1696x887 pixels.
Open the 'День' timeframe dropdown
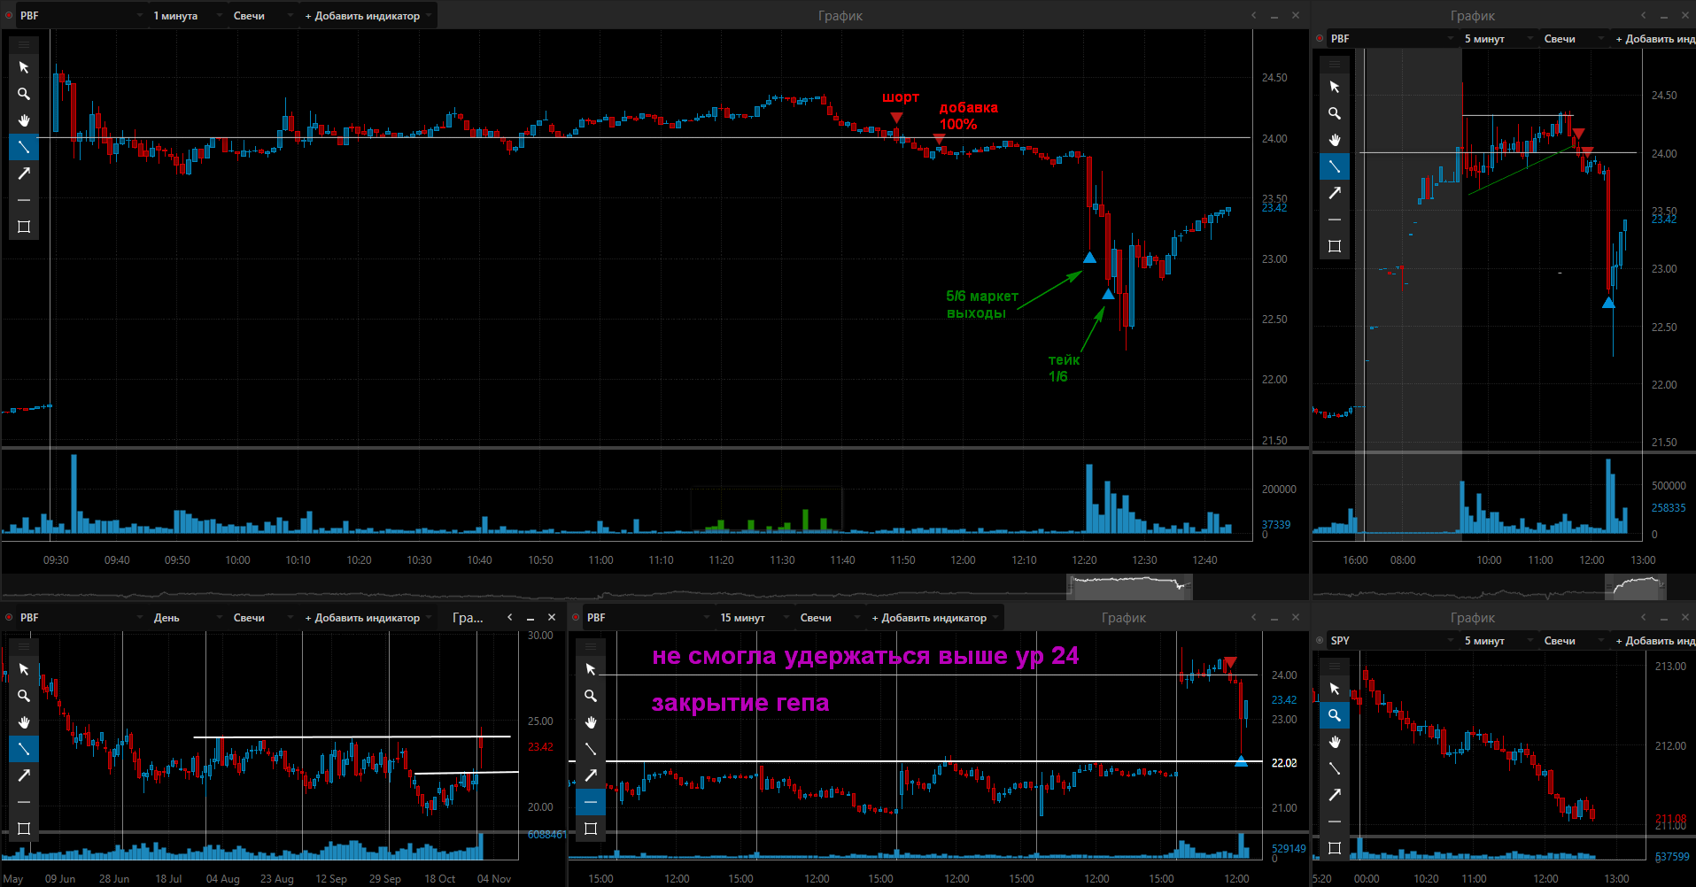pyautogui.click(x=188, y=617)
